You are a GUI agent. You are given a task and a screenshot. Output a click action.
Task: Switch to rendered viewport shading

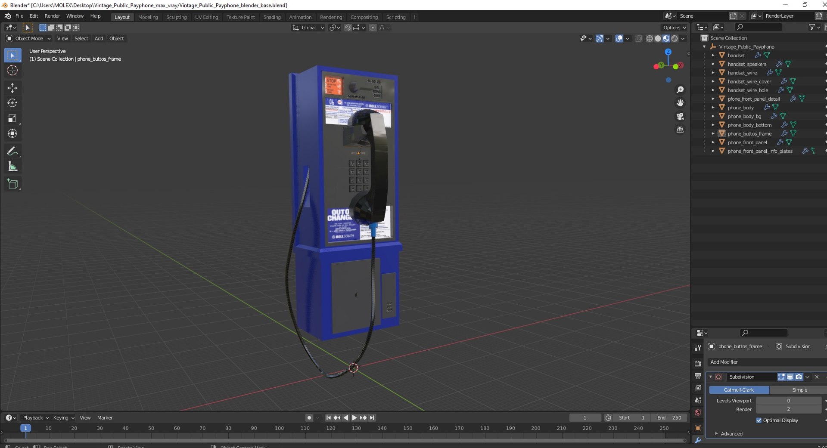coord(675,39)
